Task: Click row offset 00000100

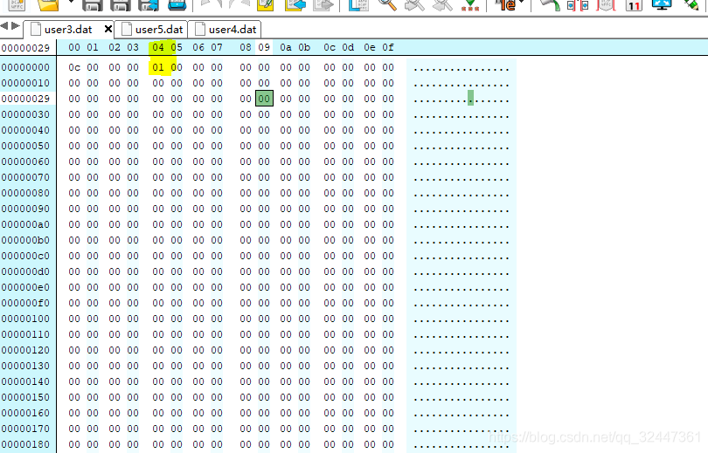Action: [25, 319]
